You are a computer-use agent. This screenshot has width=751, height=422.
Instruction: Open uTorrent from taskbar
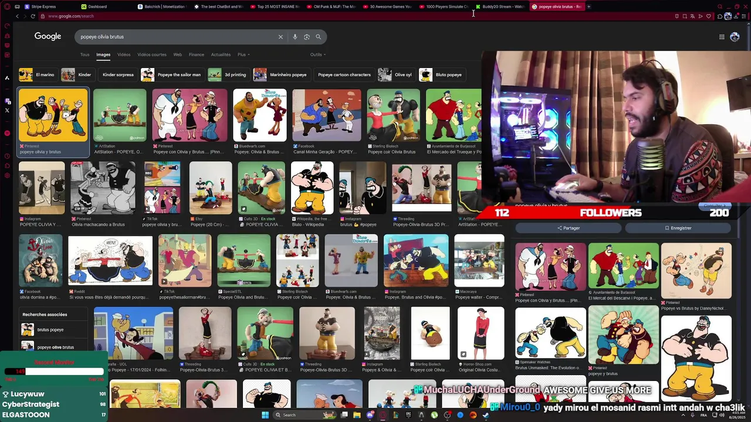434,415
